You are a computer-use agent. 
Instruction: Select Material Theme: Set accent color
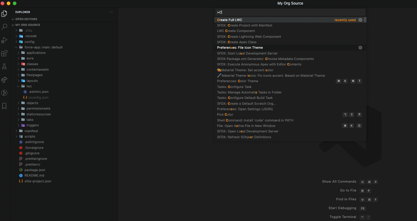pos(289,70)
